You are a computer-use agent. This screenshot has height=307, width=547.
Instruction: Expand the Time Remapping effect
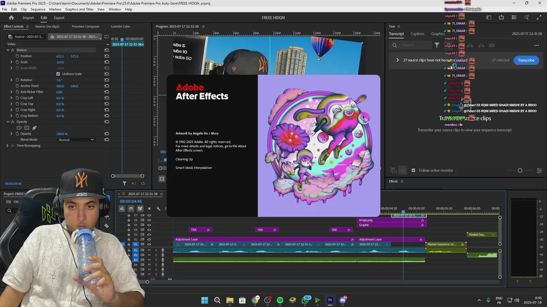[x=7, y=145]
